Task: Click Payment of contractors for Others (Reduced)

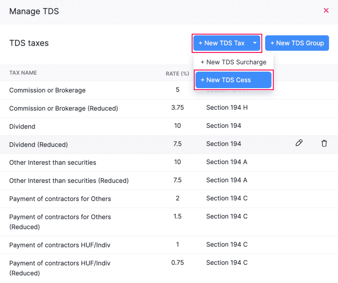Action: (60, 222)
